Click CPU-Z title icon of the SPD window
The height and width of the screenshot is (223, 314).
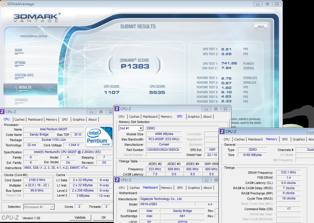pos(117,109)
